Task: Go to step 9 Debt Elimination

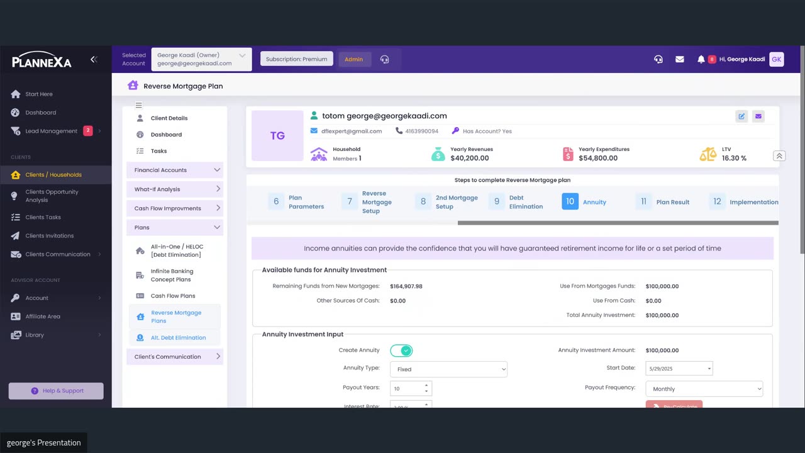Action: click(x=518, y=202)
